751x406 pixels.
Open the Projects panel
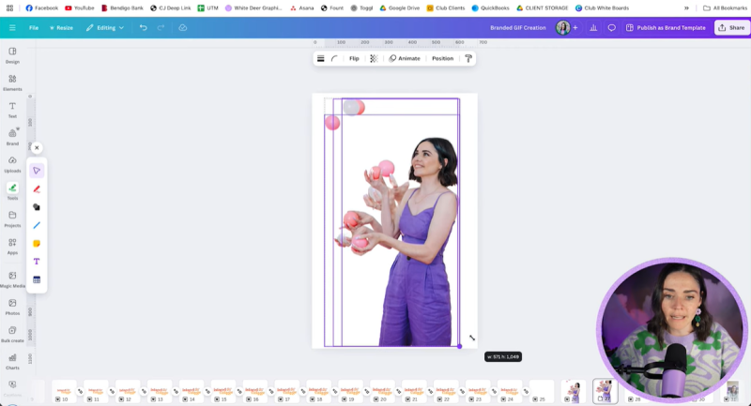tap(12, 219)
